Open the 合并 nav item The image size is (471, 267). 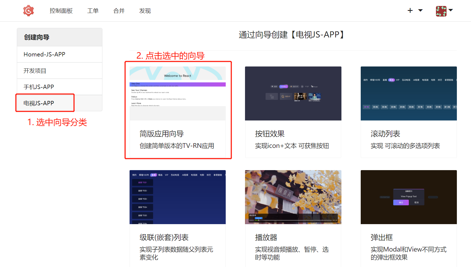point(119,11)
